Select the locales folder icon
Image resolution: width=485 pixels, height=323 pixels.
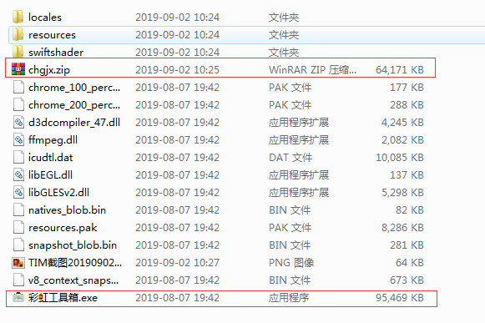(18, 17)
